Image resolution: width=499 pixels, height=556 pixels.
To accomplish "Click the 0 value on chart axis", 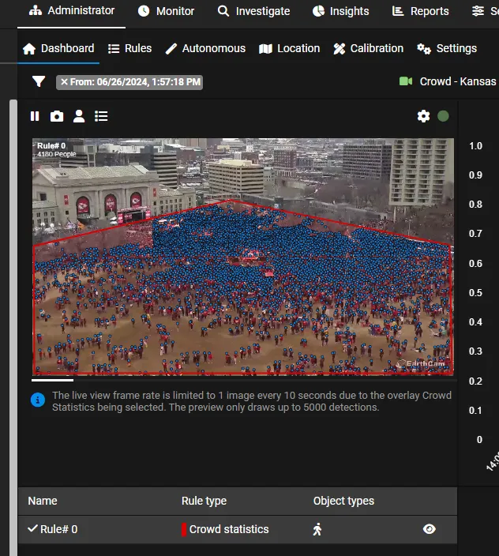I will click(x=479, y=440).
